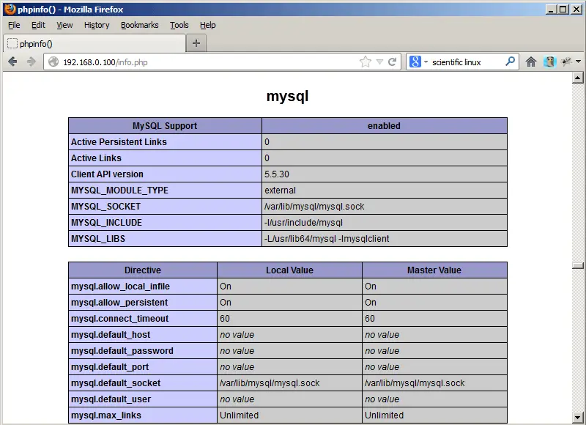Screen dimensions: 586x425
Task: Click the Active Persistent Links label
Action: (165, 142)
